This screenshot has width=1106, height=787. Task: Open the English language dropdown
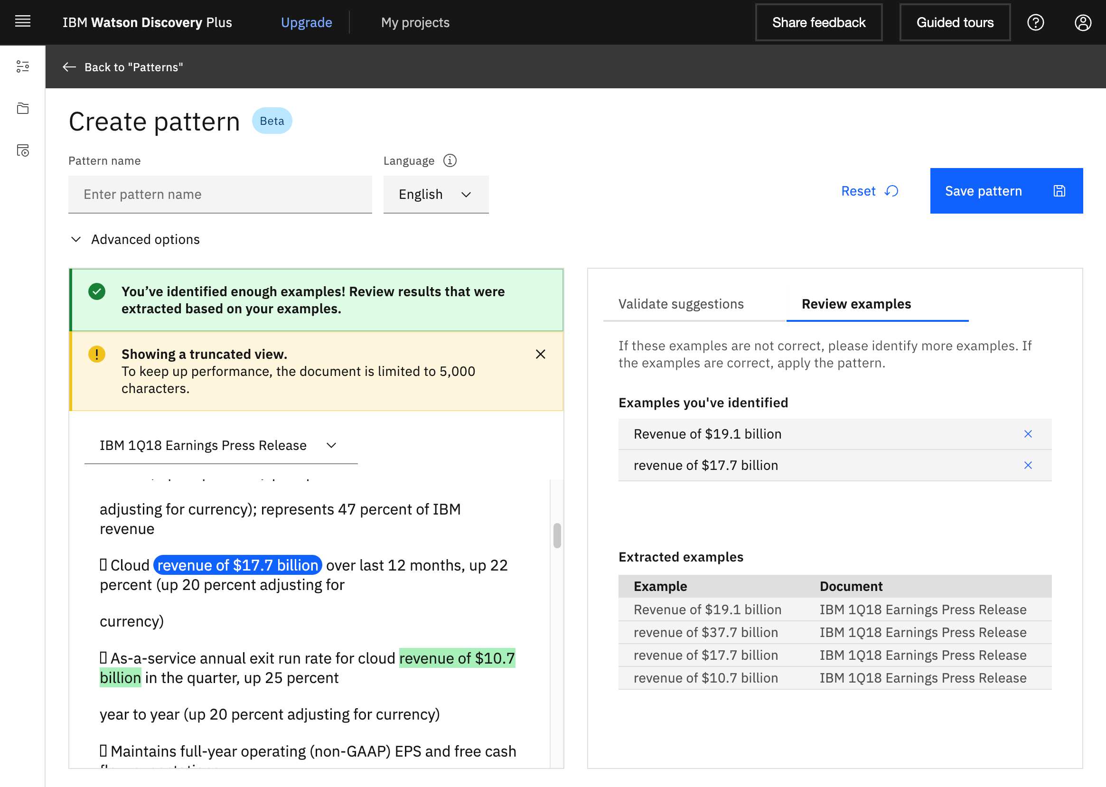436,194
